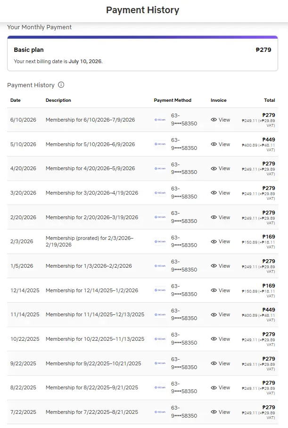
Task: Click the Basic plan monthly payment card
Action: [x=142, y=54]
